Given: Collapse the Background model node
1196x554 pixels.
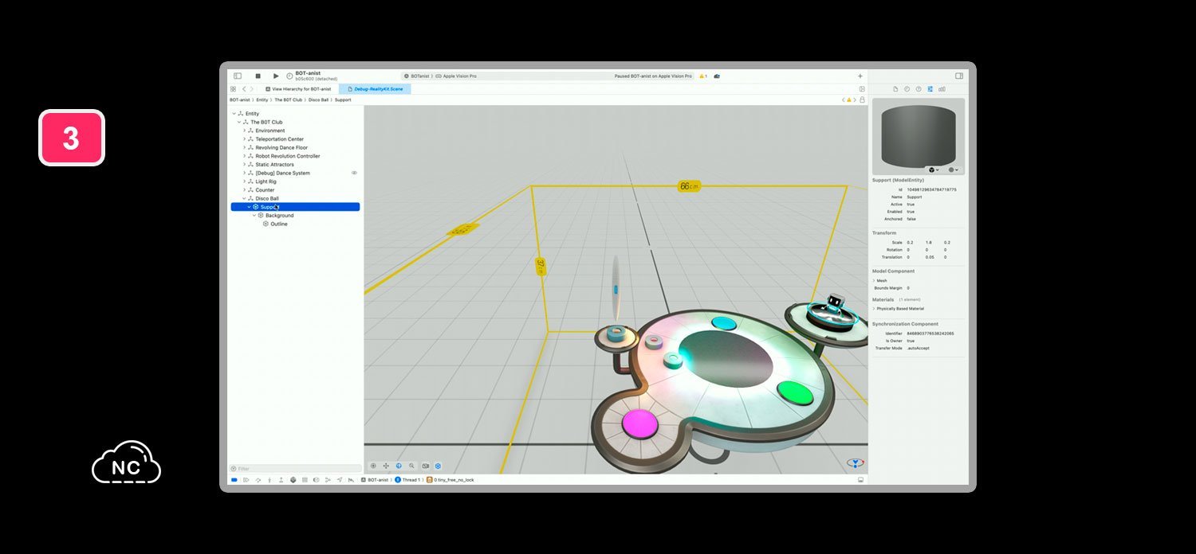Looking at the screenshot, I should click(x=254, y=216).
